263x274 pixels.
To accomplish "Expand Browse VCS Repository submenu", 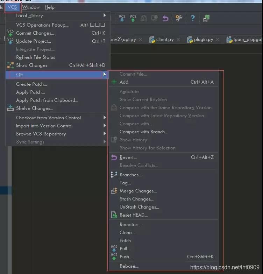I will click(x=57, y=134).
